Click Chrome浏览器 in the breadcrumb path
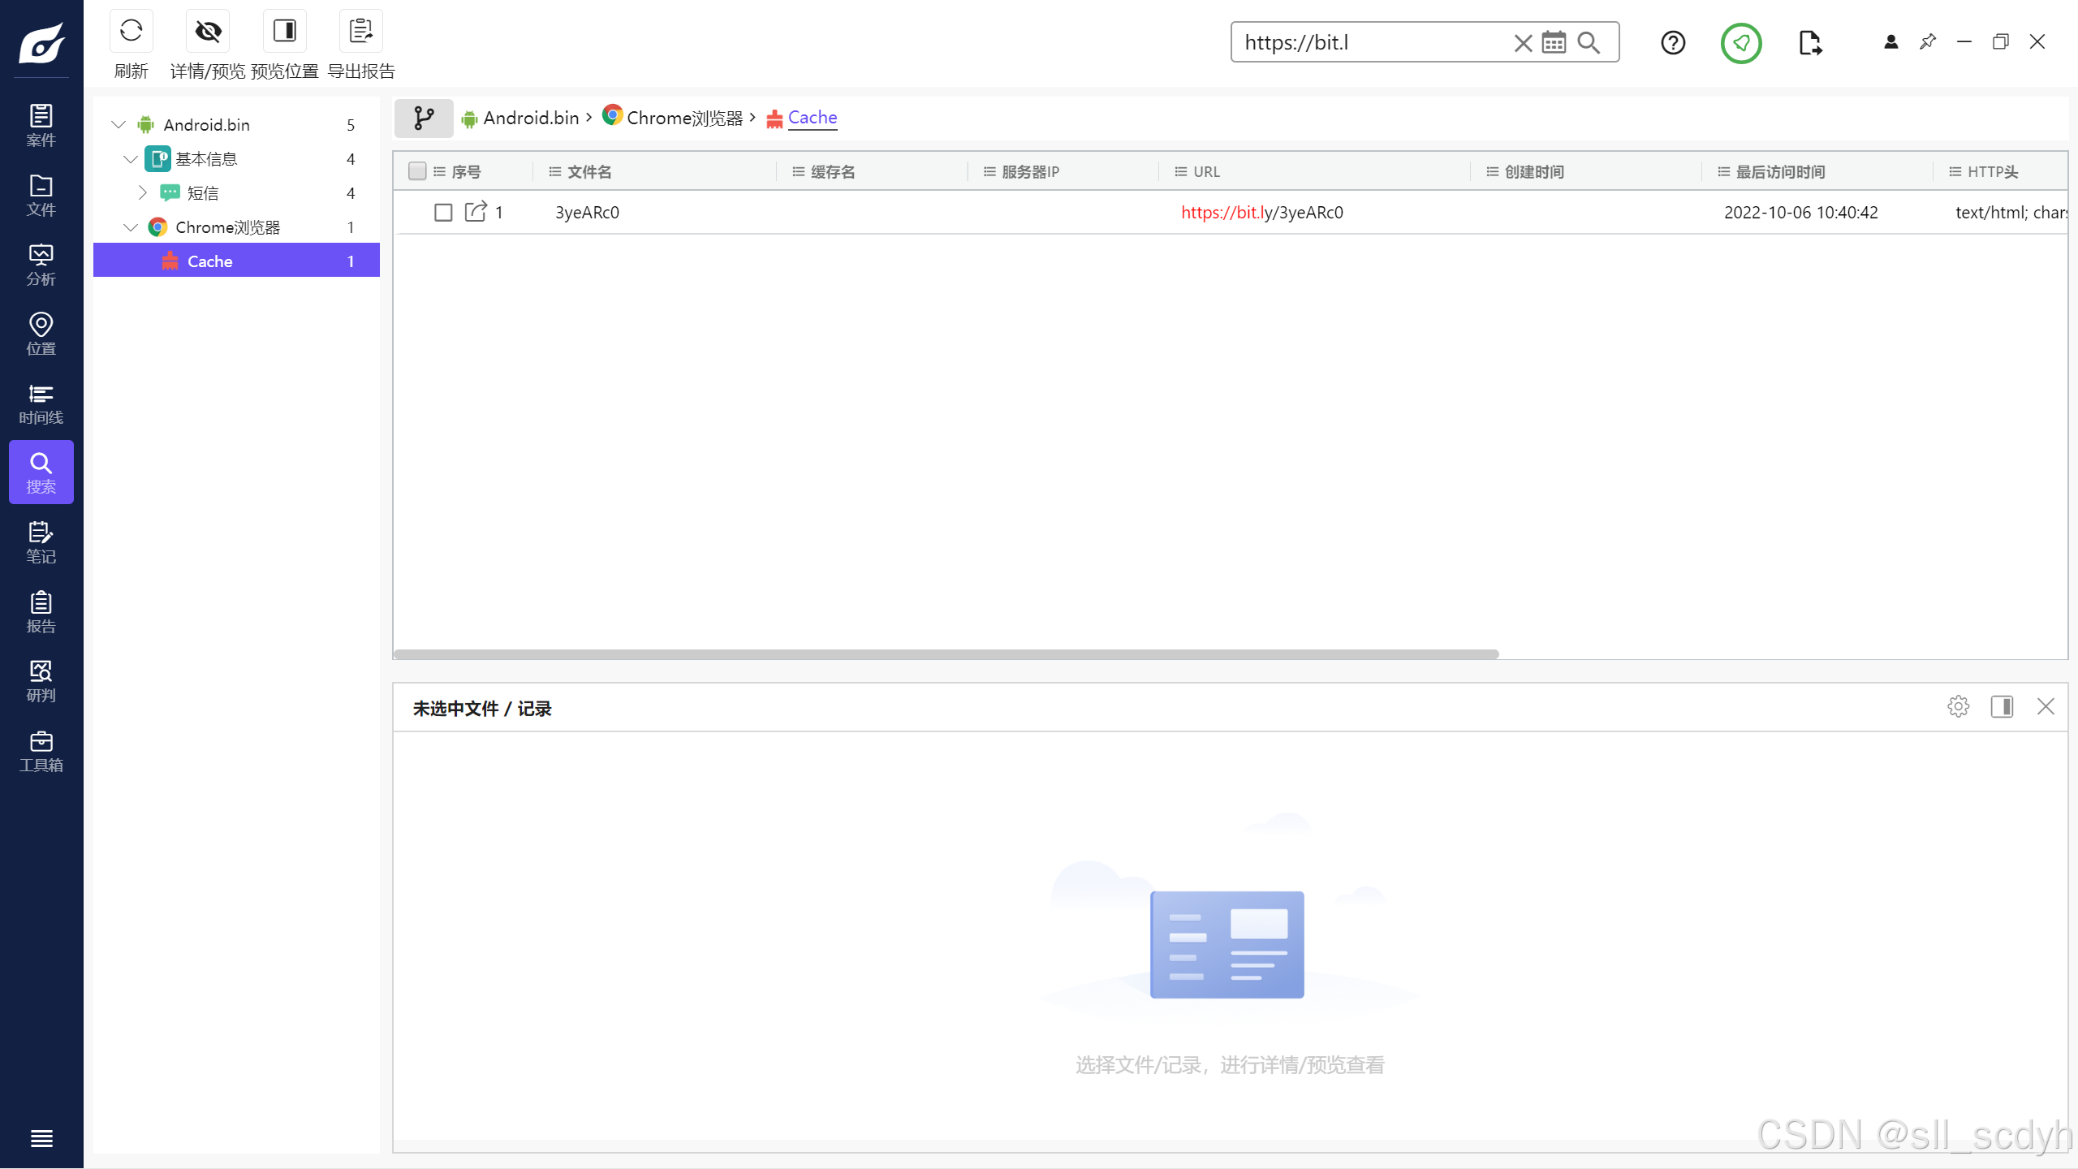The height and width of the screenshot is (1169, 2078). click(x=683, y=119)
